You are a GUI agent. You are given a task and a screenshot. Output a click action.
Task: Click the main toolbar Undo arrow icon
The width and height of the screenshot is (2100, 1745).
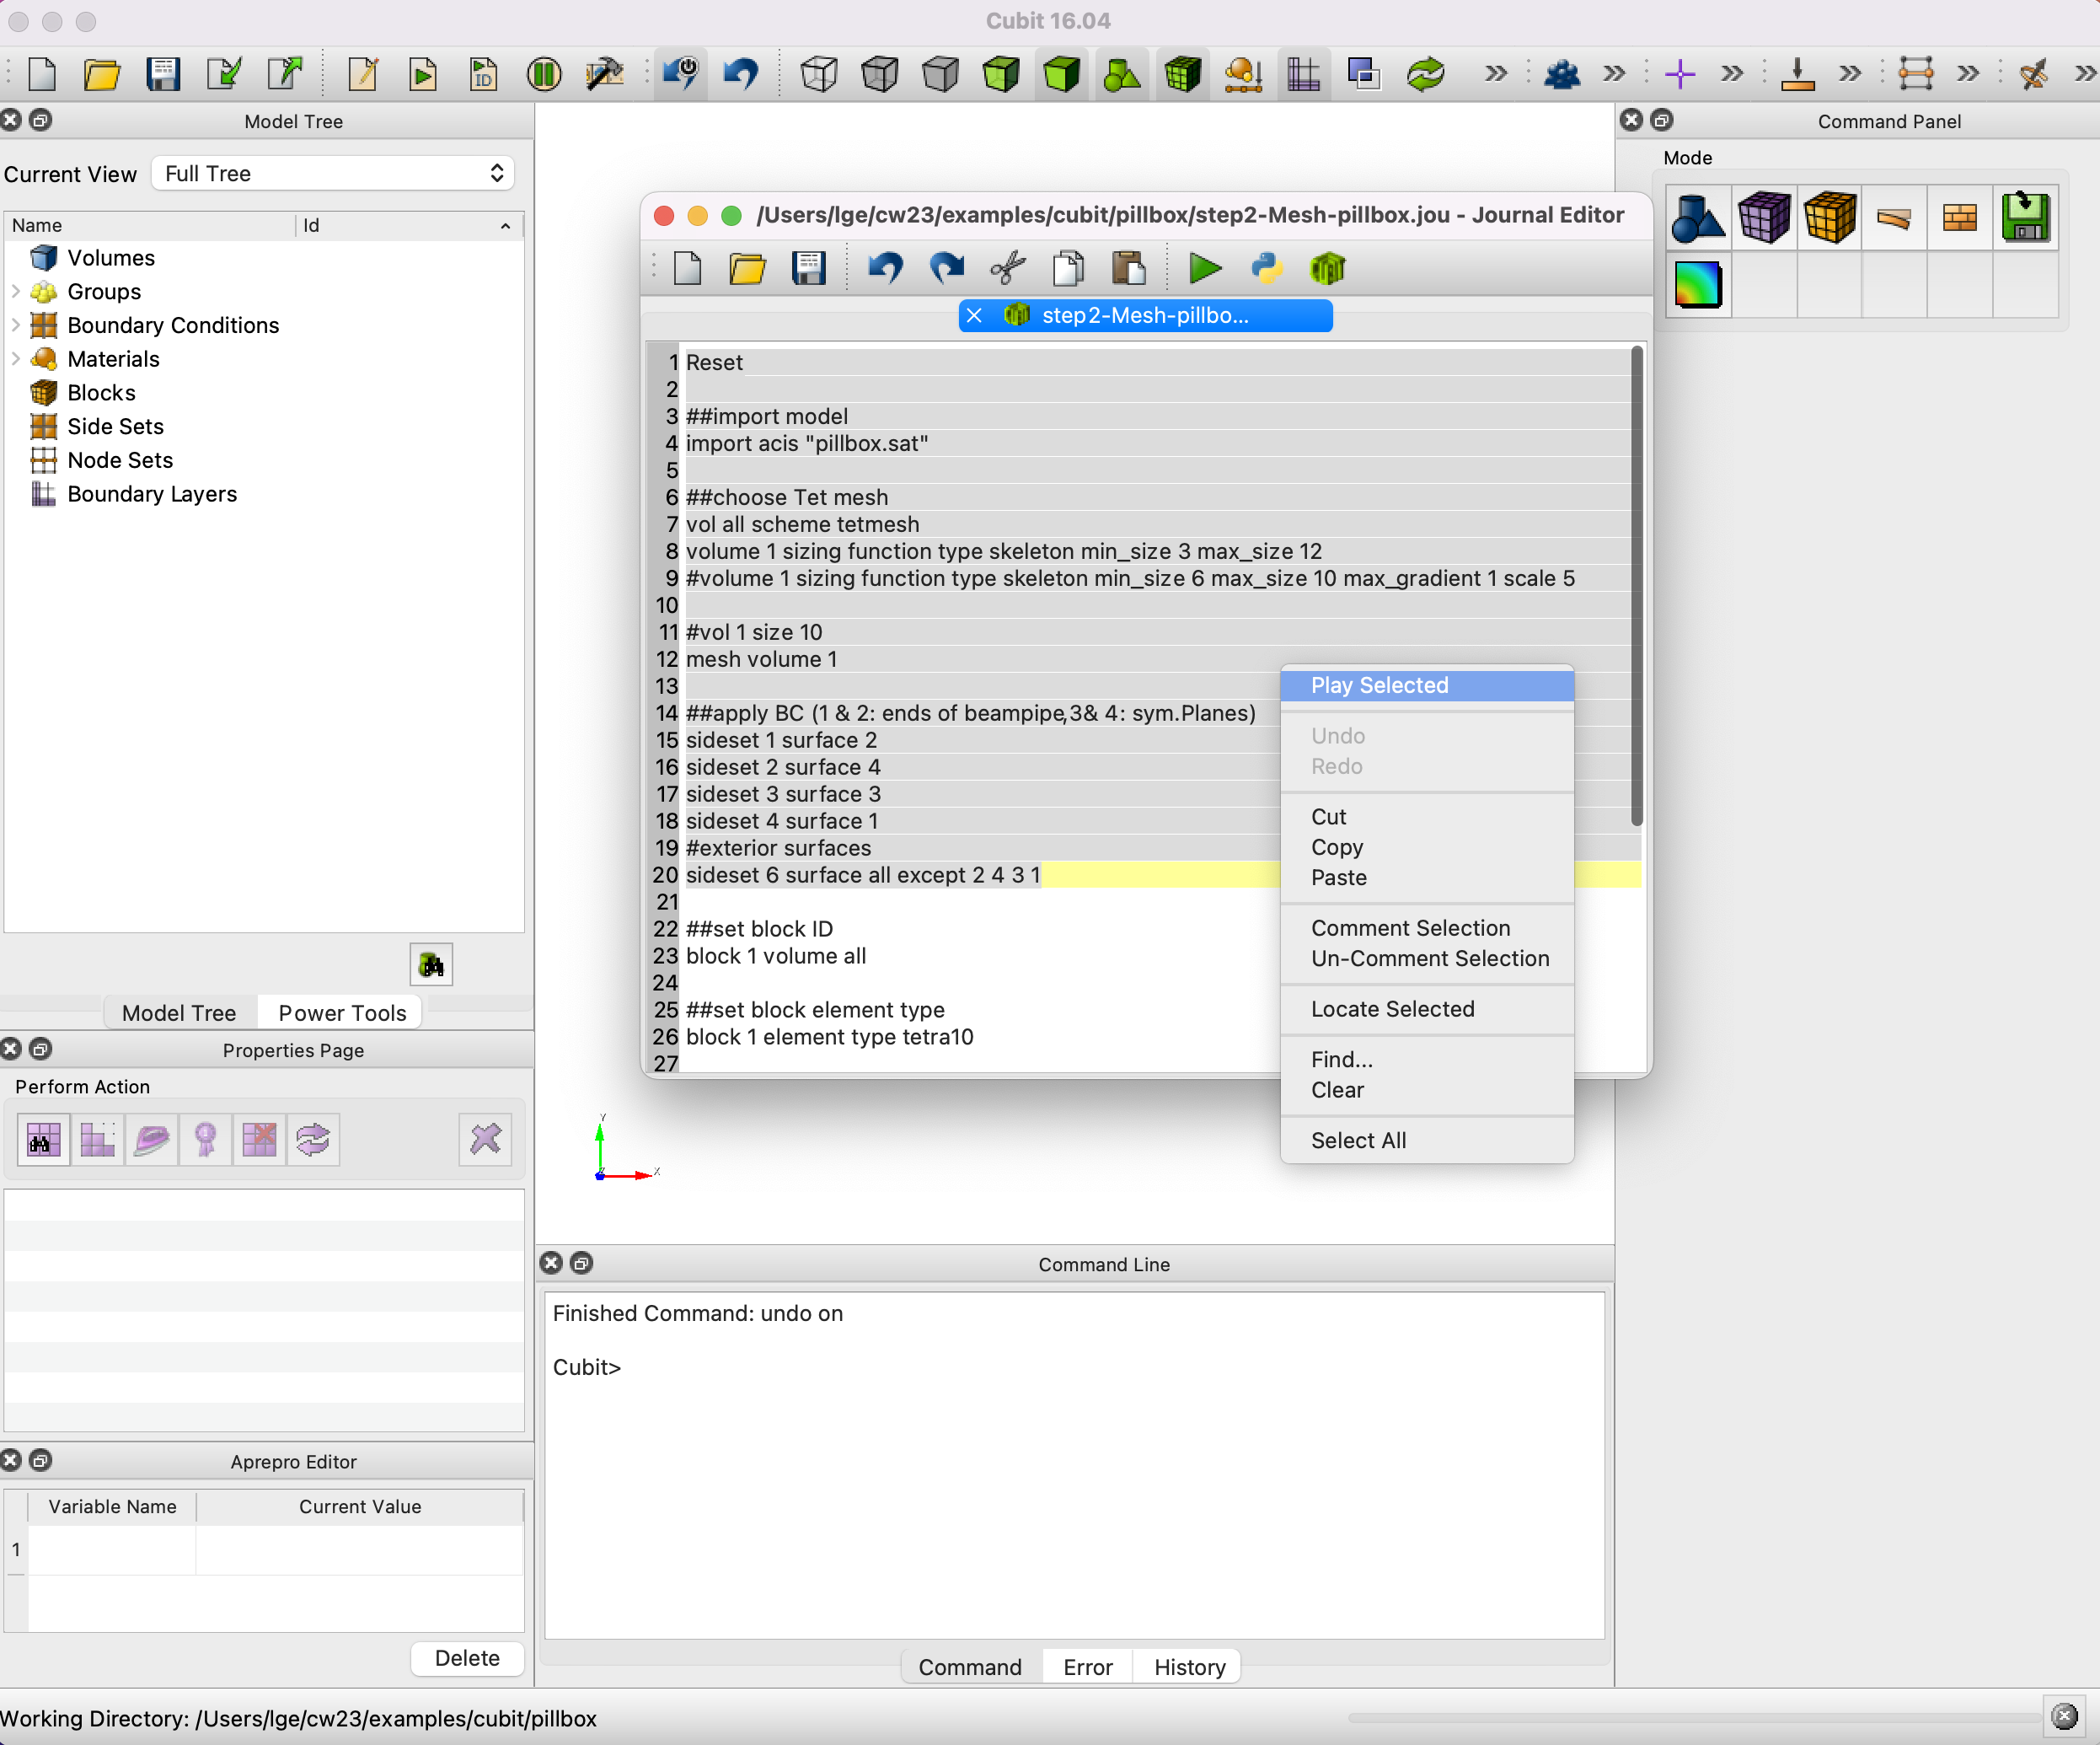click(741, 74)
